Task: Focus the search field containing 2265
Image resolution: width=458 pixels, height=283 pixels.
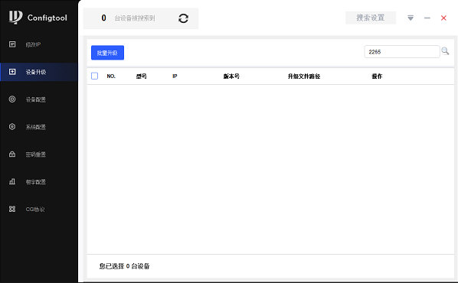Action: click(402, 52)
